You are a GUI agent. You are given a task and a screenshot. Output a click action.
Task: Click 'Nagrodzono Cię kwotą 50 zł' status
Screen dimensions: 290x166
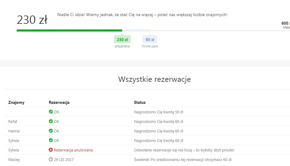pos(159,112)
